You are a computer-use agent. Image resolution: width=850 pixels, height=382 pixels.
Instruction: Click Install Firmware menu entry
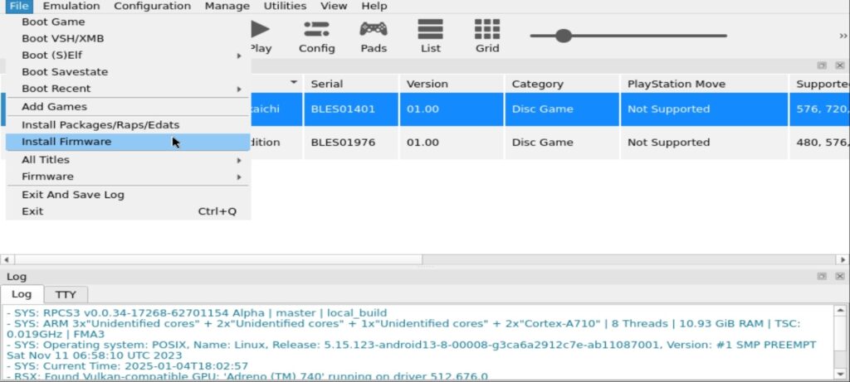128,142
